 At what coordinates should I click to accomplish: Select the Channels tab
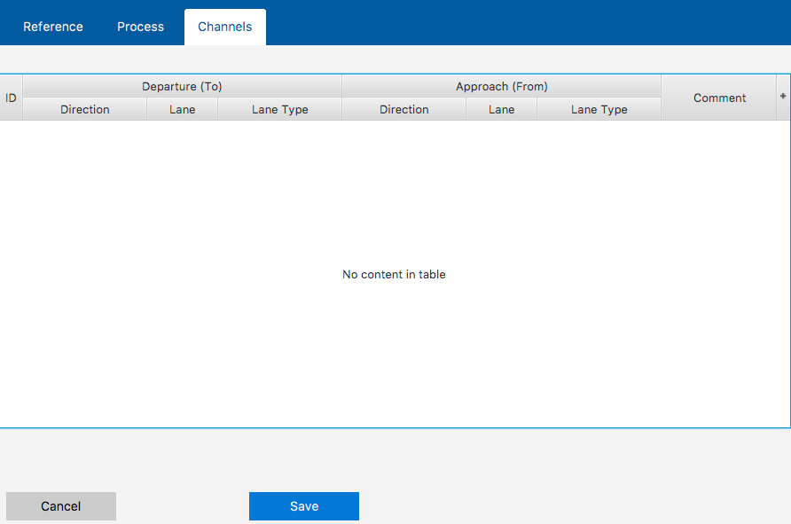[225, 27]
